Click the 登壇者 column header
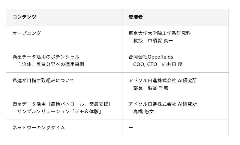The image size is (240, 145). [136, 17]
